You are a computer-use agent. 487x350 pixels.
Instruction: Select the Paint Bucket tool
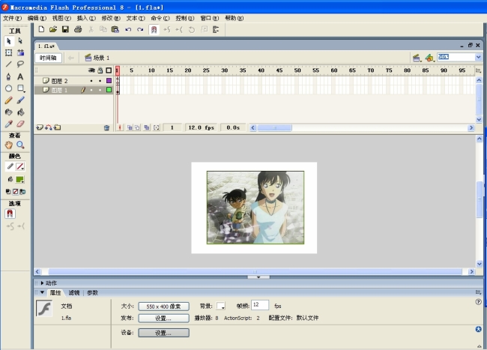tap(20, 112)
